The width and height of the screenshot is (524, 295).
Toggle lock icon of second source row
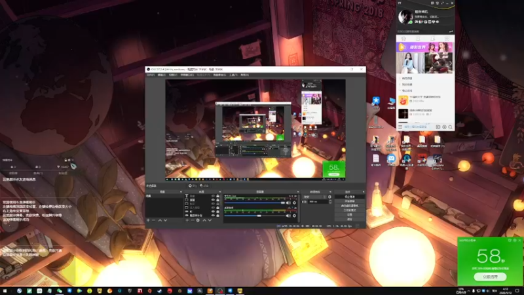point(217,200)
